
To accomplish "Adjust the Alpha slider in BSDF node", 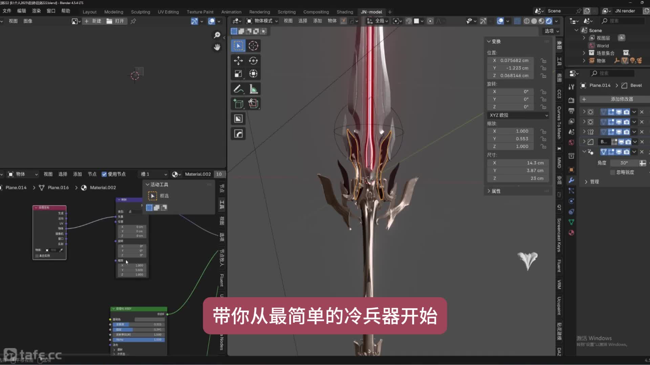I will coord(139,339).
